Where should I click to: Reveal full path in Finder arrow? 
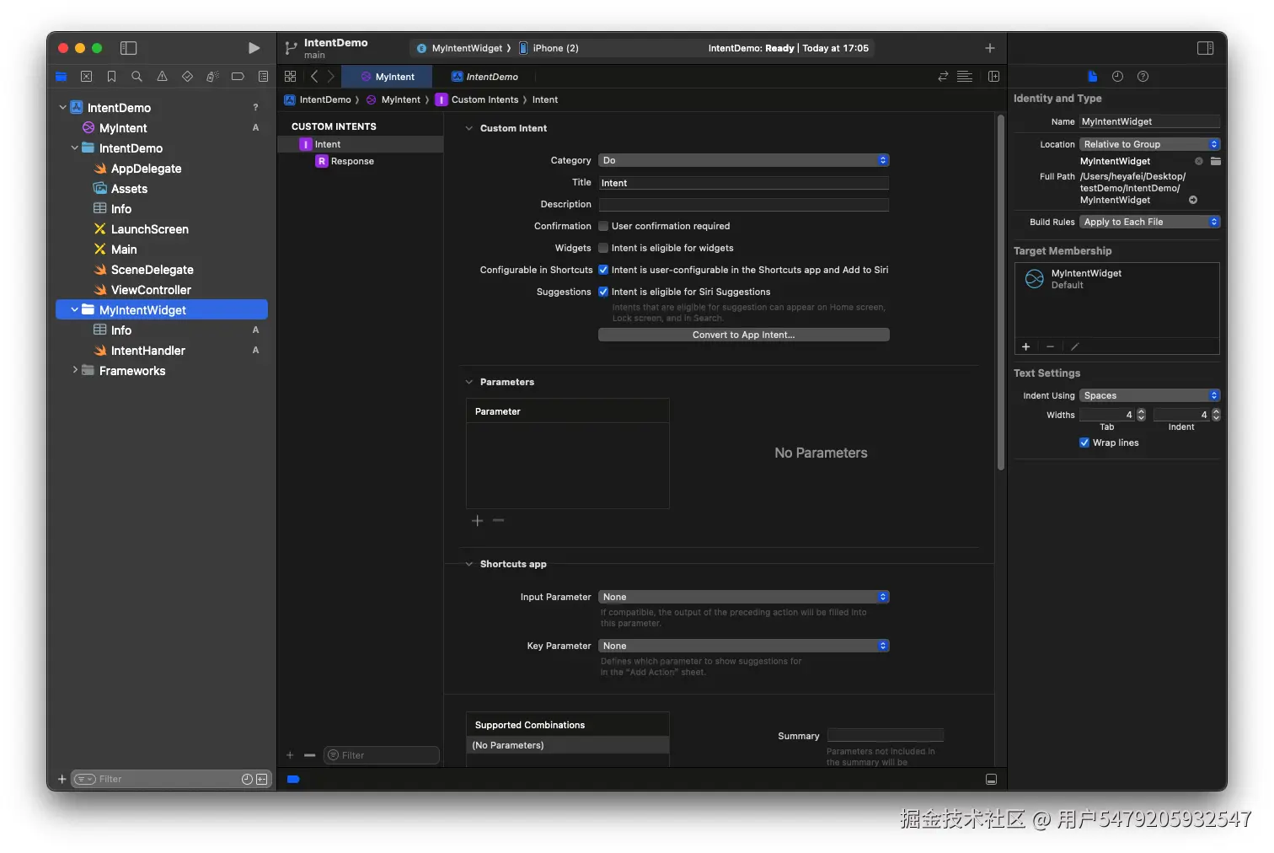pos(1193,200)
